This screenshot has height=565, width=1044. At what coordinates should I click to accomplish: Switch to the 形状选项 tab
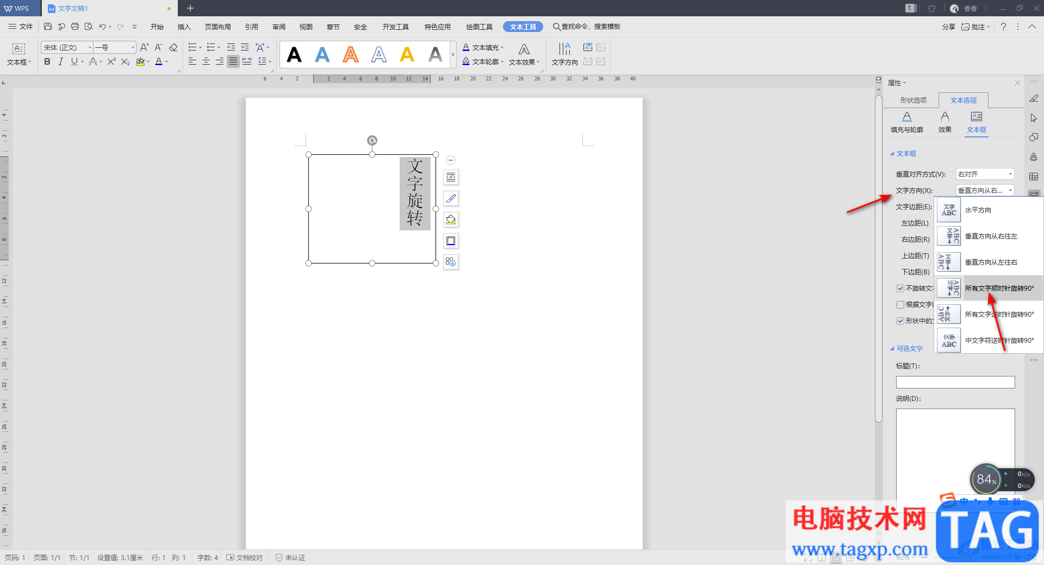(x=913, y=101)
